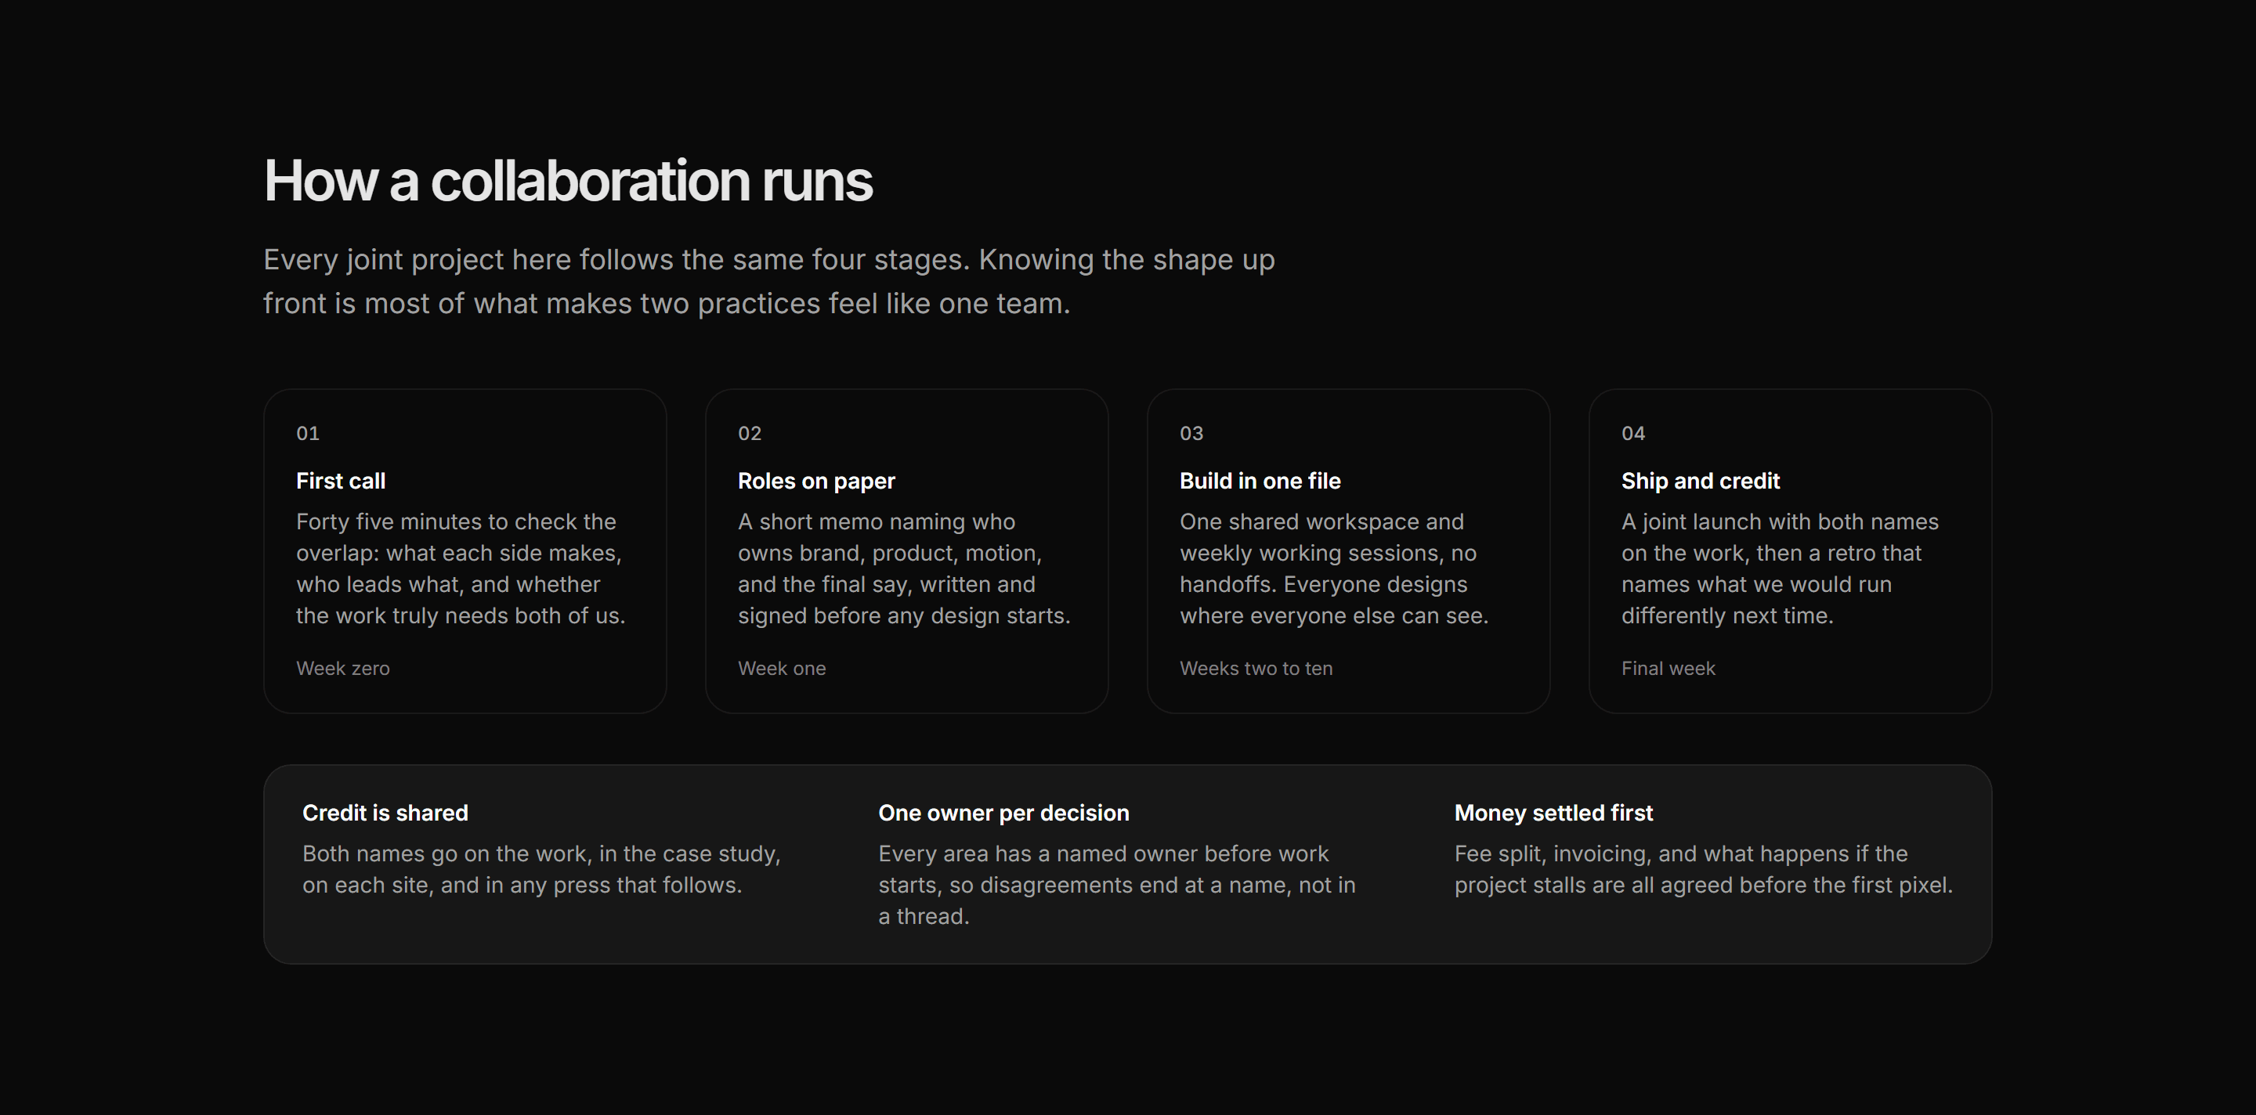The image size is (2256, 1115).
Task: Click the "Ship and credit" title
Action: [x=1700, y=481]
